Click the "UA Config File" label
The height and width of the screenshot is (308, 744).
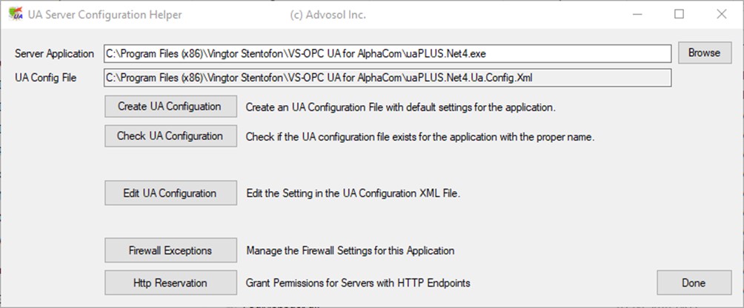click(x=45, y=77)
